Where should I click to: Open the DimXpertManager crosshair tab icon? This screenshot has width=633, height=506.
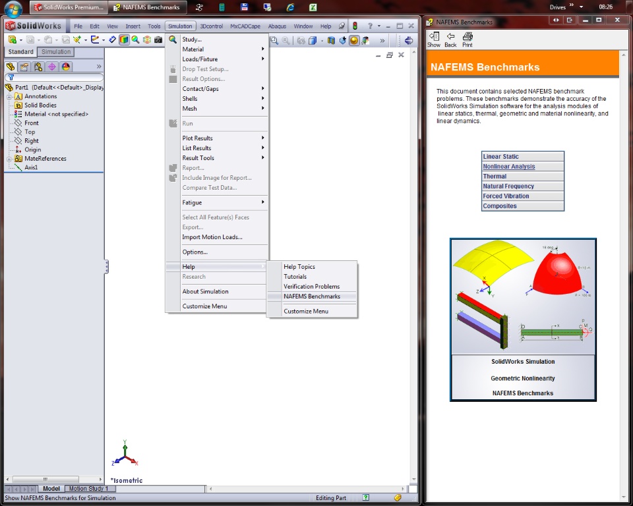pos(51,67)
